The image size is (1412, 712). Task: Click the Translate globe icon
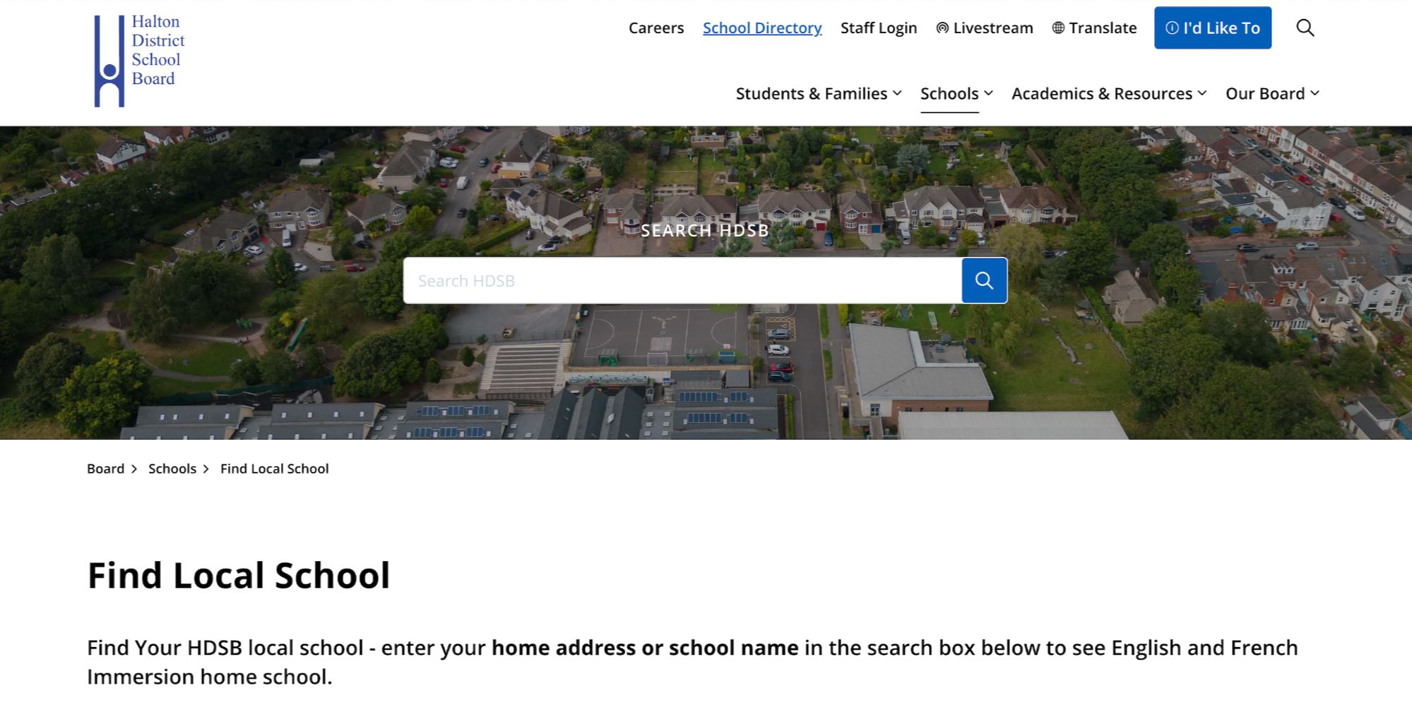tap(1058, 28)
